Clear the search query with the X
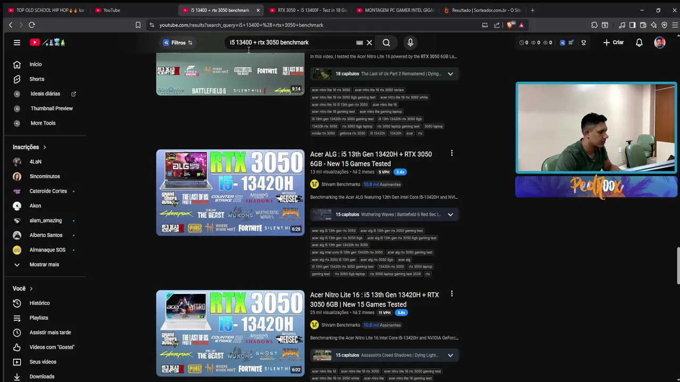This screenshot has height=382, width=680. point(369,42)
